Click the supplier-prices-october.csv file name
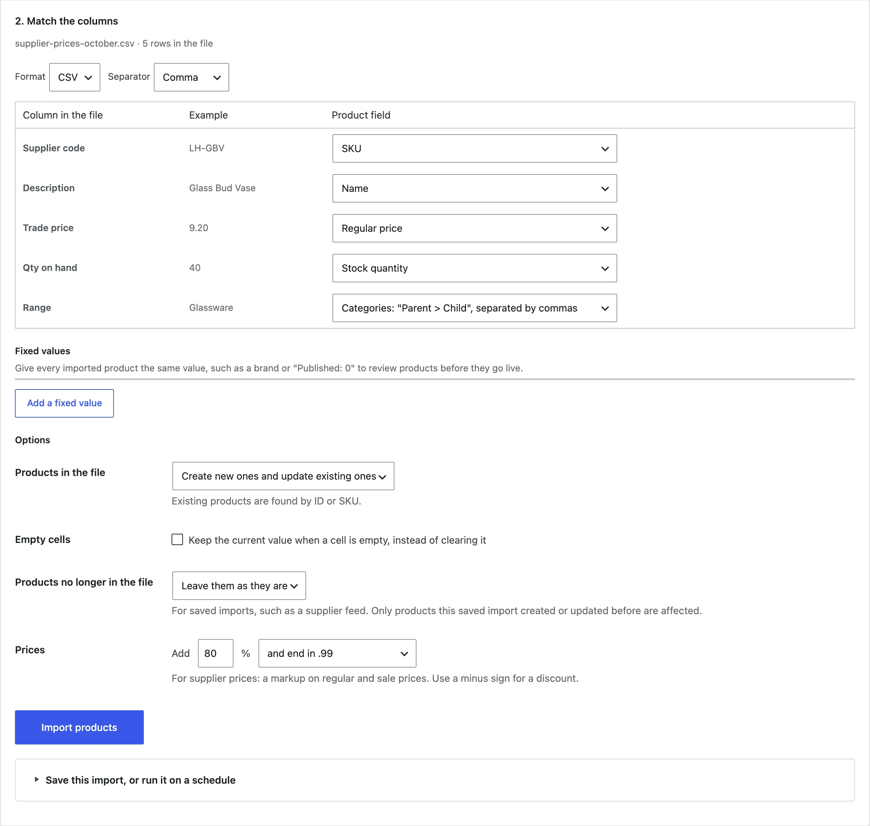The height and width of the screenshot is (826, 870). point(74,43)
